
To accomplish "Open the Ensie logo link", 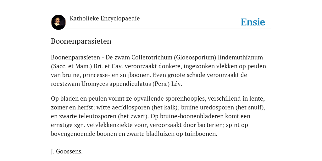I will click(253, 22).
